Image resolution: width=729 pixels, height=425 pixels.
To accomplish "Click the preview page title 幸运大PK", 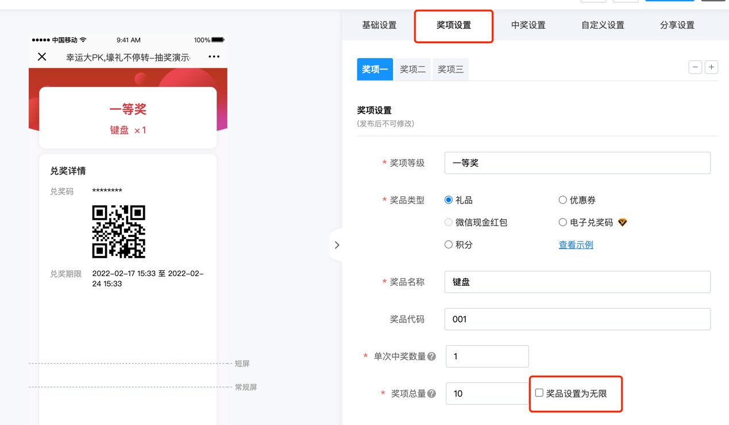I will pos(128,58).
